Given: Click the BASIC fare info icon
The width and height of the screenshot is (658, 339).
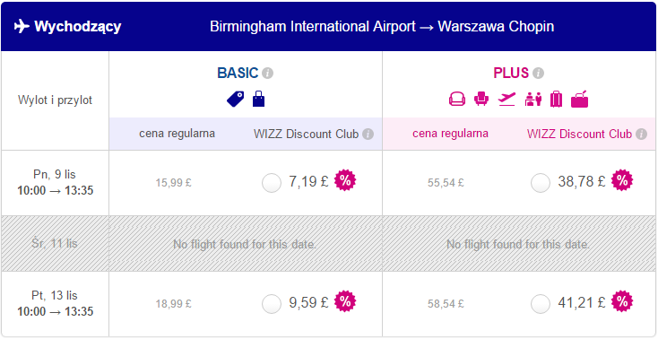Looking at the screenshot, I should click(x=267, y=74).
